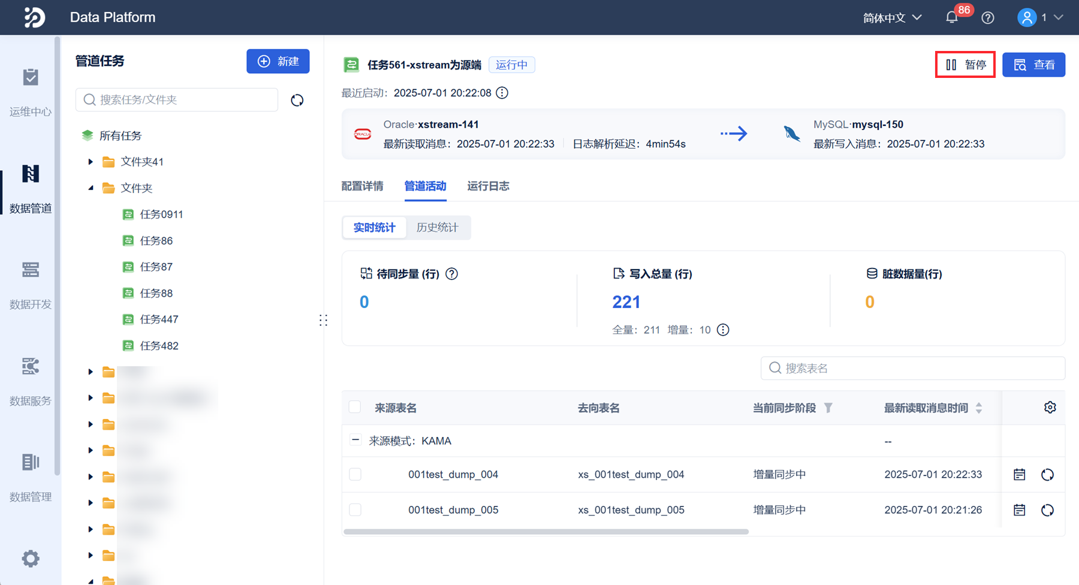Click the Data Platform logo icon

click(34, 17)
